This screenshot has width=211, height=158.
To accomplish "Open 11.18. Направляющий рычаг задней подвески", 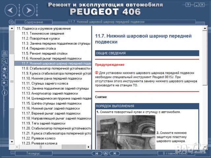I will (x=56, y=118).
